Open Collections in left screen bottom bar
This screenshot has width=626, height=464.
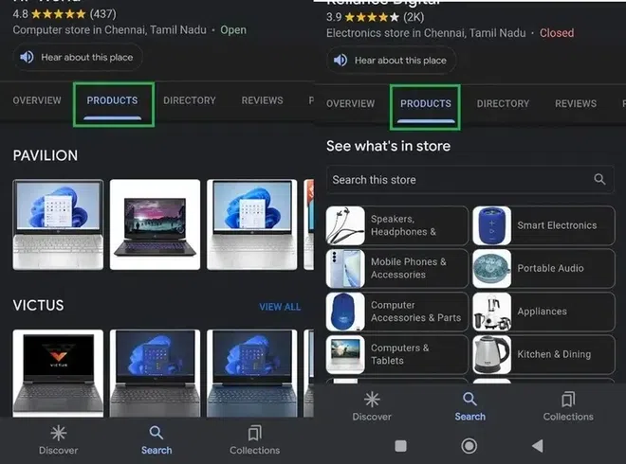[255, 439]
